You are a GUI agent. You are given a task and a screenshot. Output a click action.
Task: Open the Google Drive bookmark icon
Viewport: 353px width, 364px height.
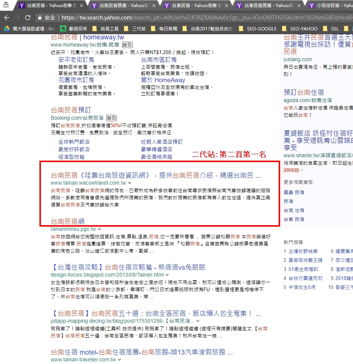7,29
